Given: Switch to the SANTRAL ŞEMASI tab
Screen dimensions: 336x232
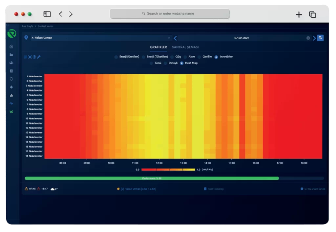Looking at the screenshot, I should coord(185,47).
